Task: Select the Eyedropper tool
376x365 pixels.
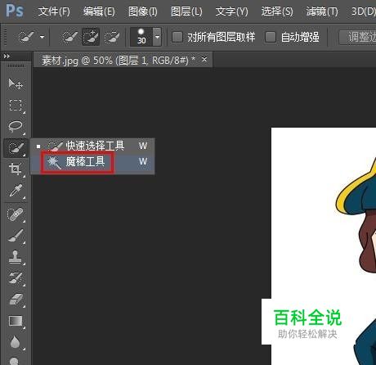Action: point(16,191)
